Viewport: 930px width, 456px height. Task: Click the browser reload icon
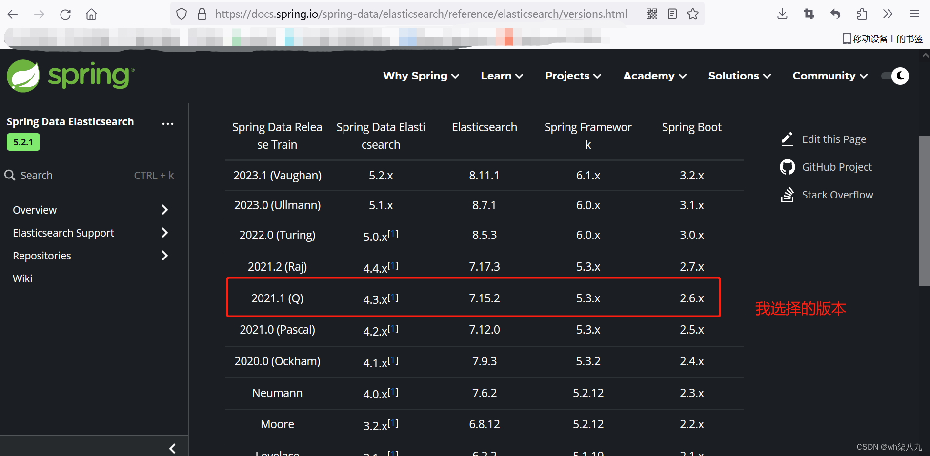(x=65, y=14)
